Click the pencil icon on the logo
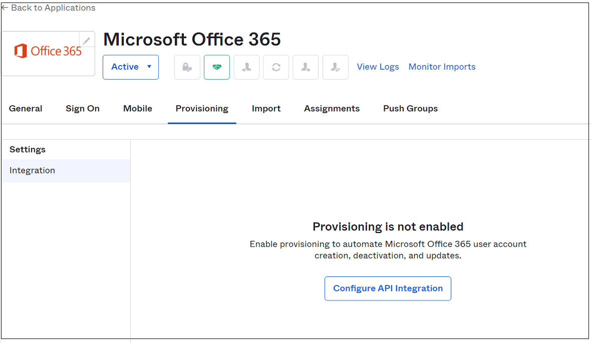The width and height of the screenshot is (591, 343). click(x=87, y=41)
